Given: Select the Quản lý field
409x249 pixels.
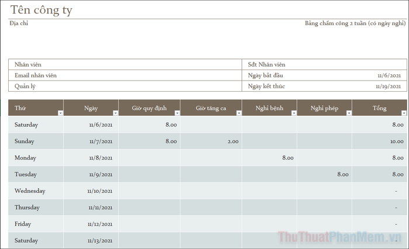Looking at the screenshot, I should coord(125,86).
